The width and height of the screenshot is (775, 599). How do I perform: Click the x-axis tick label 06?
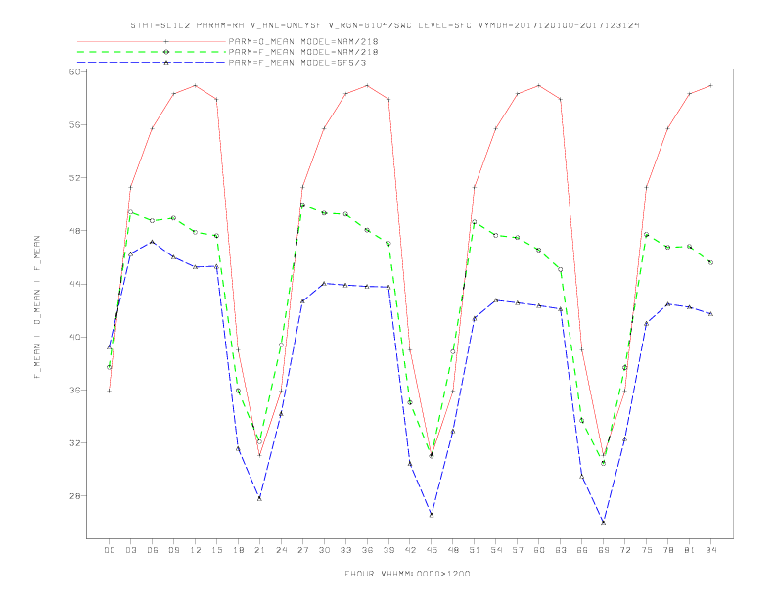pyautogui.click(x=153, y=550)
